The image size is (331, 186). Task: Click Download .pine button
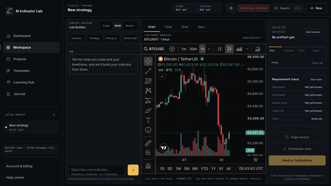pyautogui.click(x=297, y=149)
